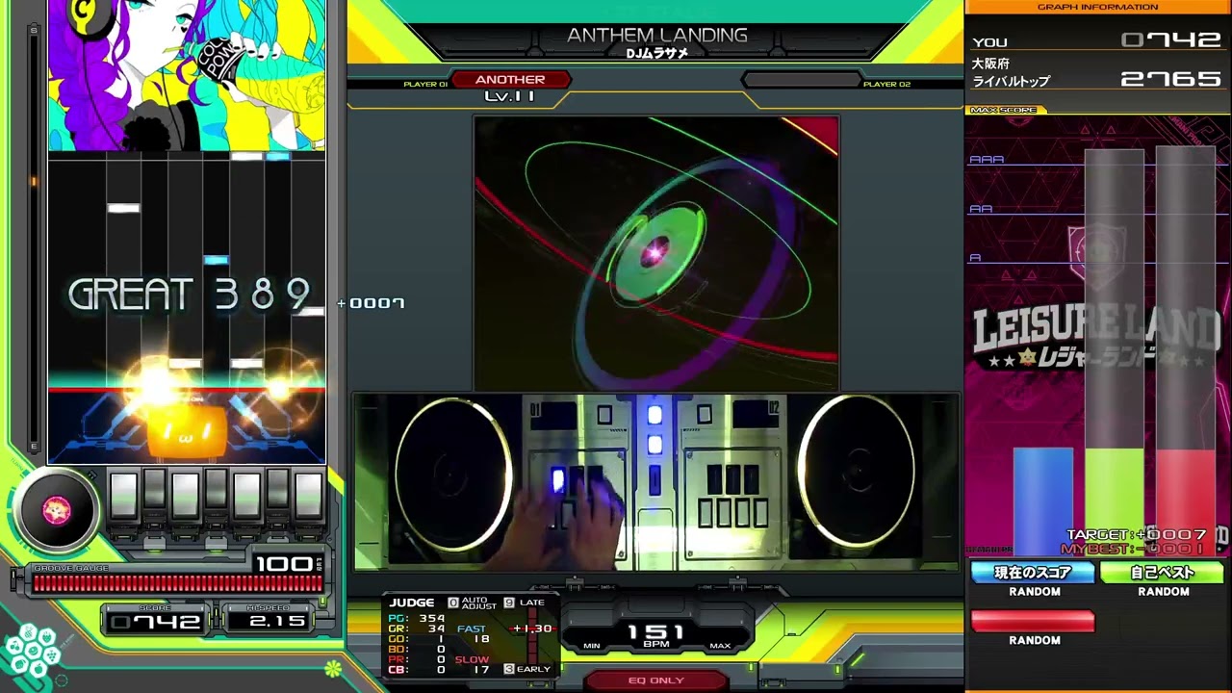Click the 100 percent gauge value

pyautogui.click(x=284, y=563)
